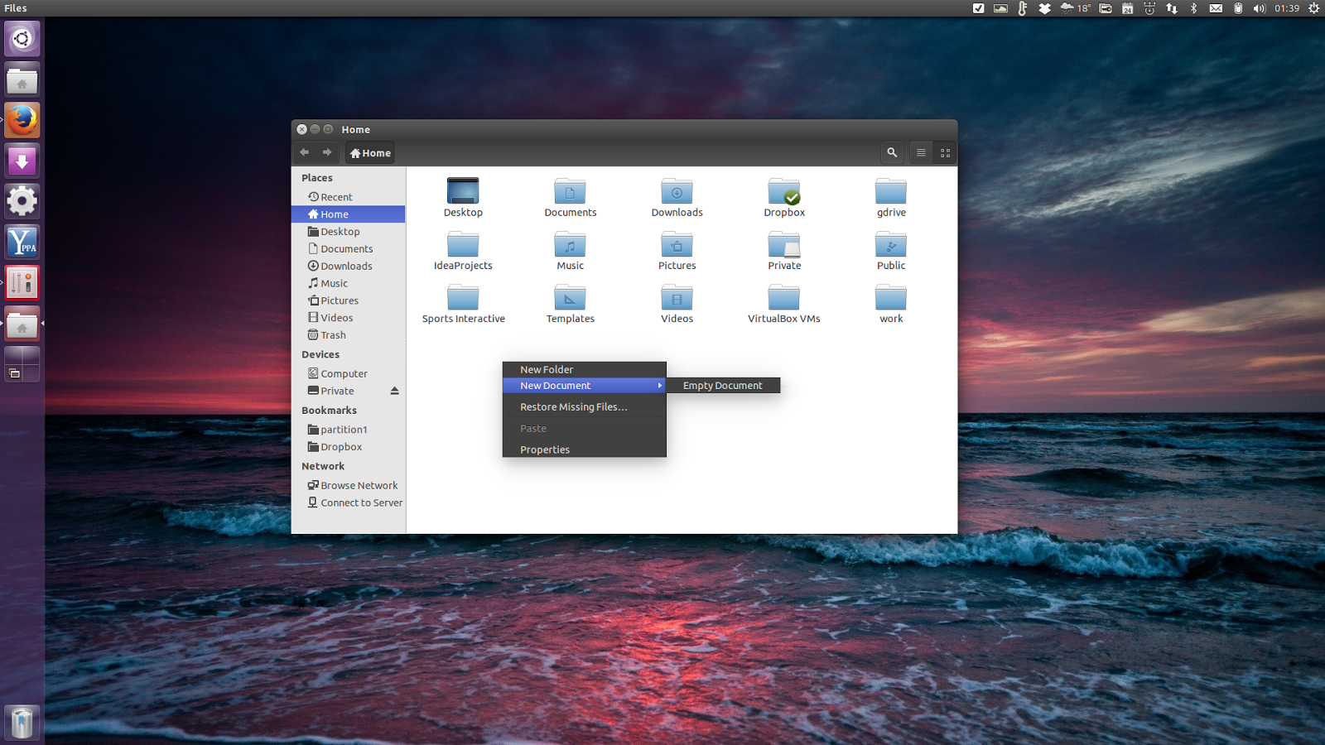This screenshot has width=1325, height=745.
Task: Click the forward navigation arrow
Action: tap(327, 152)
